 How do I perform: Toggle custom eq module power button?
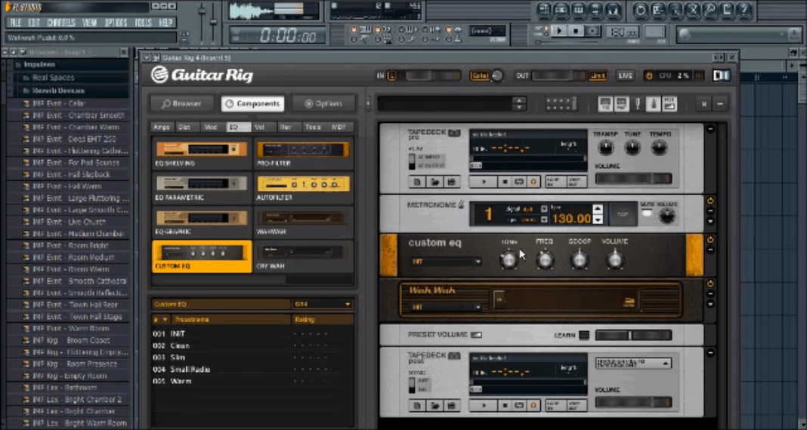(710, 239)
